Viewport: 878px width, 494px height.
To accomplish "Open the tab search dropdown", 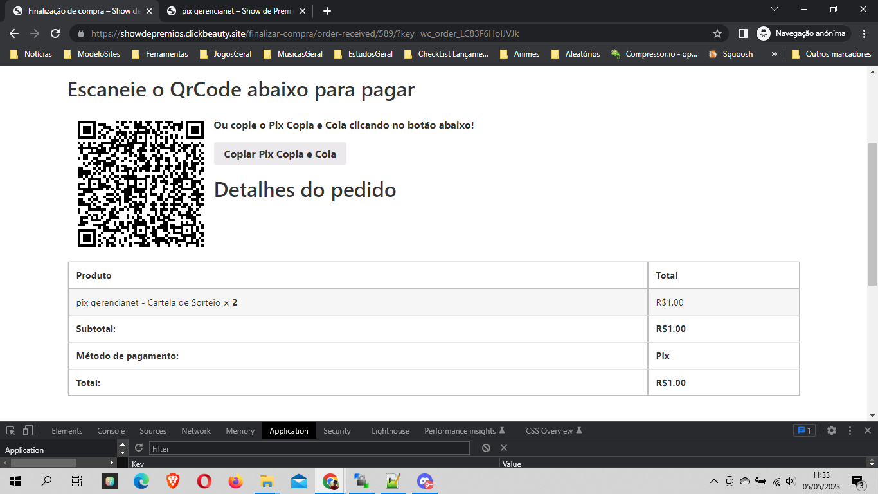I will click(775, 9).
